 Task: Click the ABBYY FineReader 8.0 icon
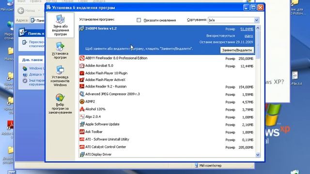(x=82, y=58)
